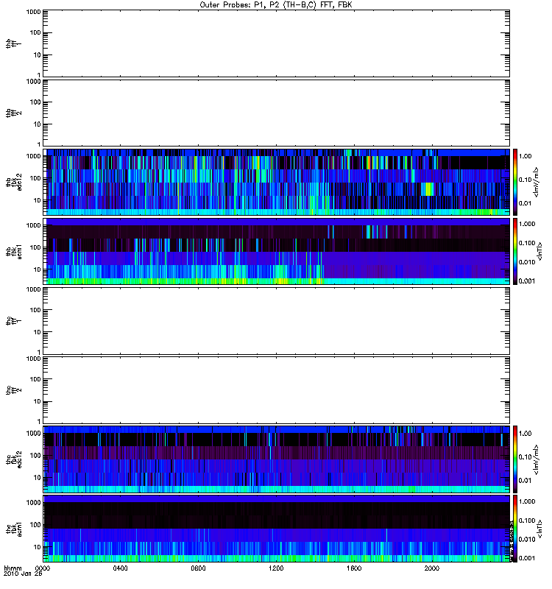Click the '0800' time axis label

[198, 568]
